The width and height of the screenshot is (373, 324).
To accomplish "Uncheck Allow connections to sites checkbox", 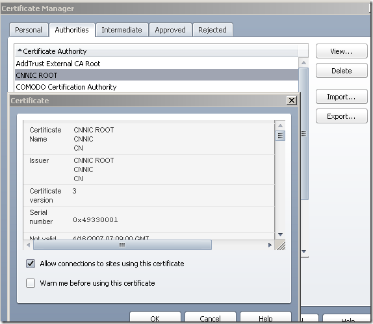I will coord(31,264).
